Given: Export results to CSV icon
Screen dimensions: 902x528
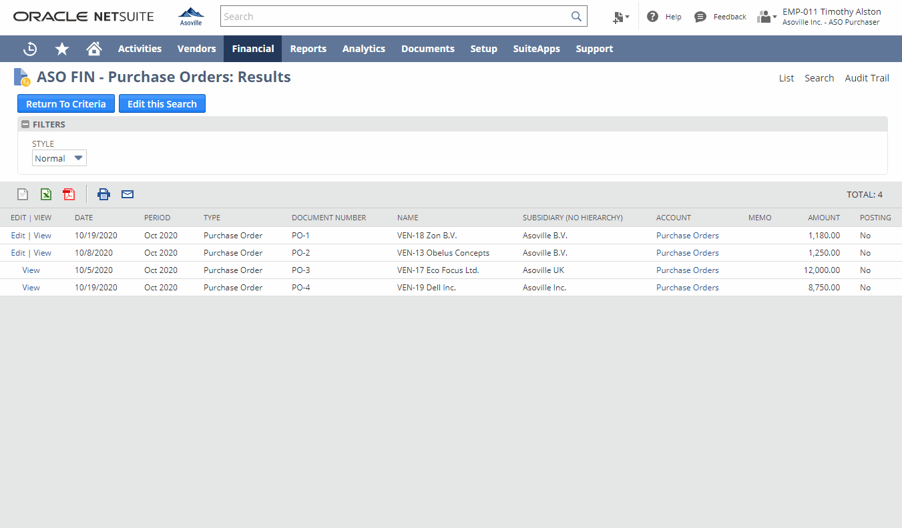Looking at the screenshot, I should pyautogui.click(x=23, y=194).
